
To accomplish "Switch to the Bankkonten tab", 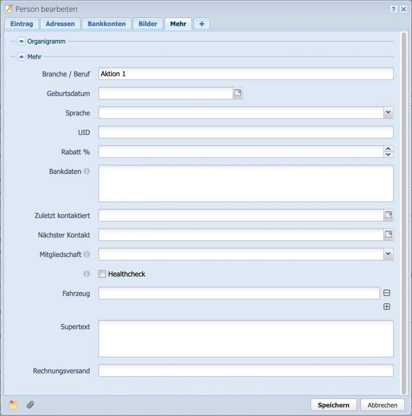I will pyautogui.click(x=107, y=23).
